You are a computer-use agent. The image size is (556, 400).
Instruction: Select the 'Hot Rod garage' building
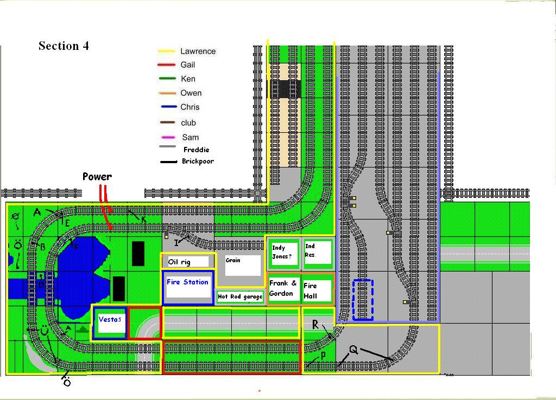tap(240, 296)
